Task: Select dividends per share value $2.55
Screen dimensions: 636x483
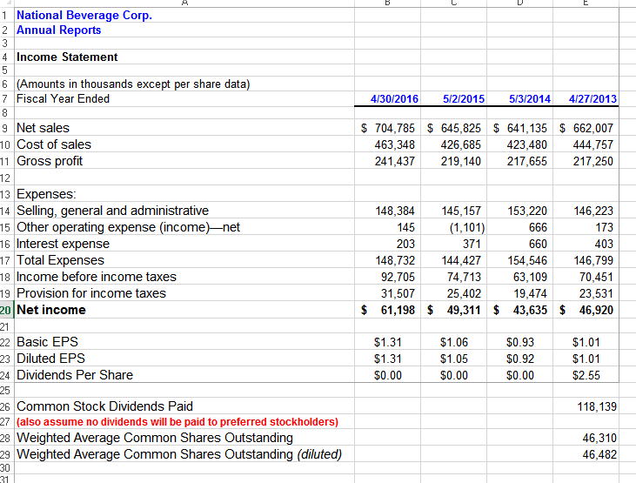Action: pos(586,375)
